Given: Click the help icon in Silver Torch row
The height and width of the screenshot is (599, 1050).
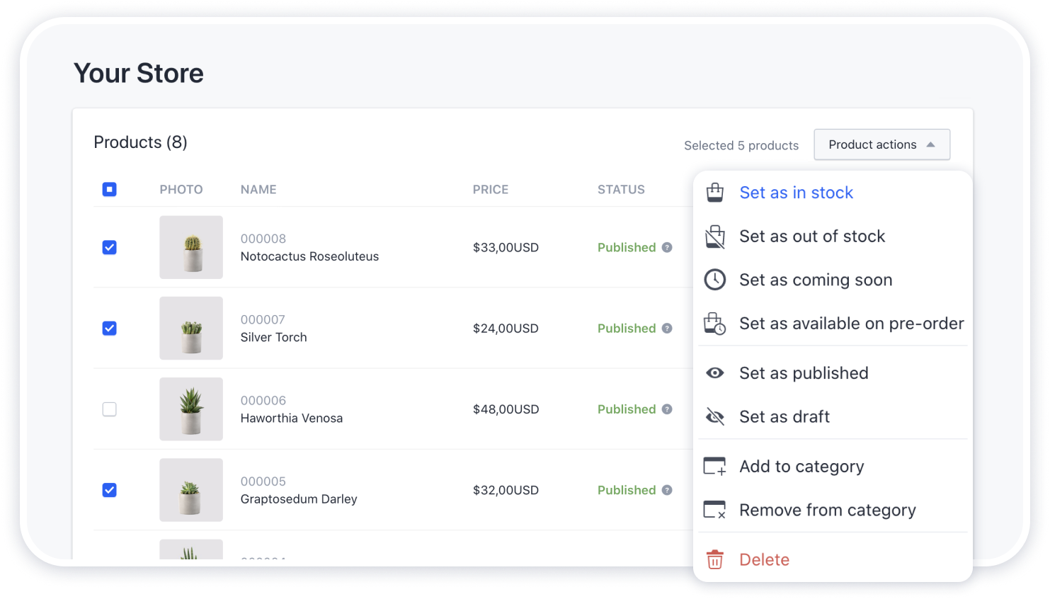Looking at the screenshot, I should coord(667,328).
